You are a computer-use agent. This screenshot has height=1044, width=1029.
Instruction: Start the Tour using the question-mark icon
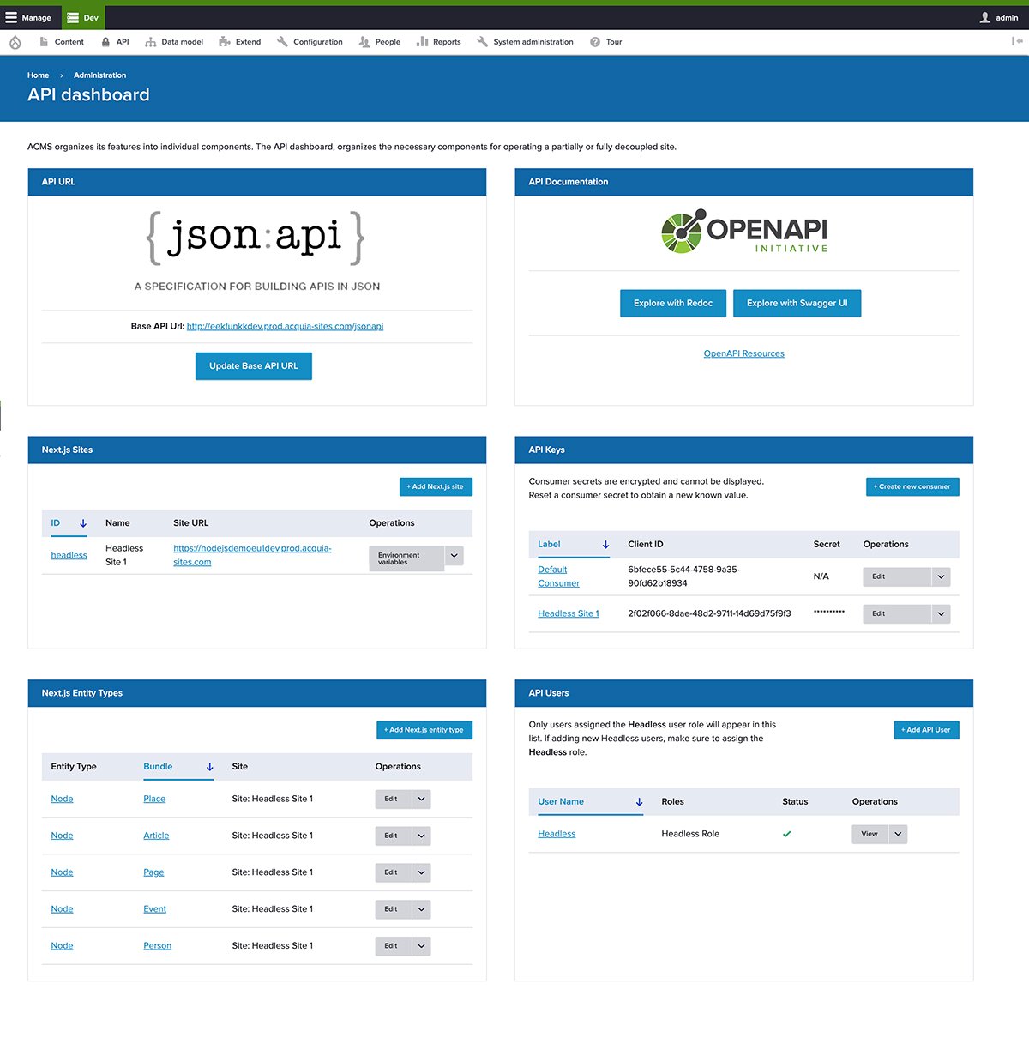tap(593, 41)
